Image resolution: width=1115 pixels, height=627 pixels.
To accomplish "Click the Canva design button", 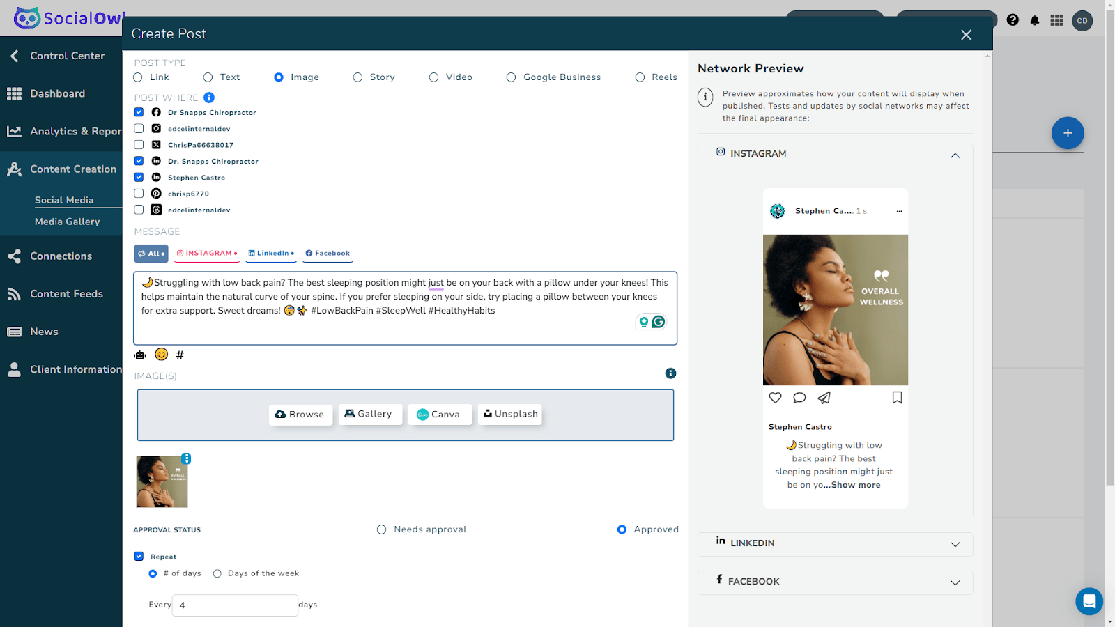I will point(439,415).
